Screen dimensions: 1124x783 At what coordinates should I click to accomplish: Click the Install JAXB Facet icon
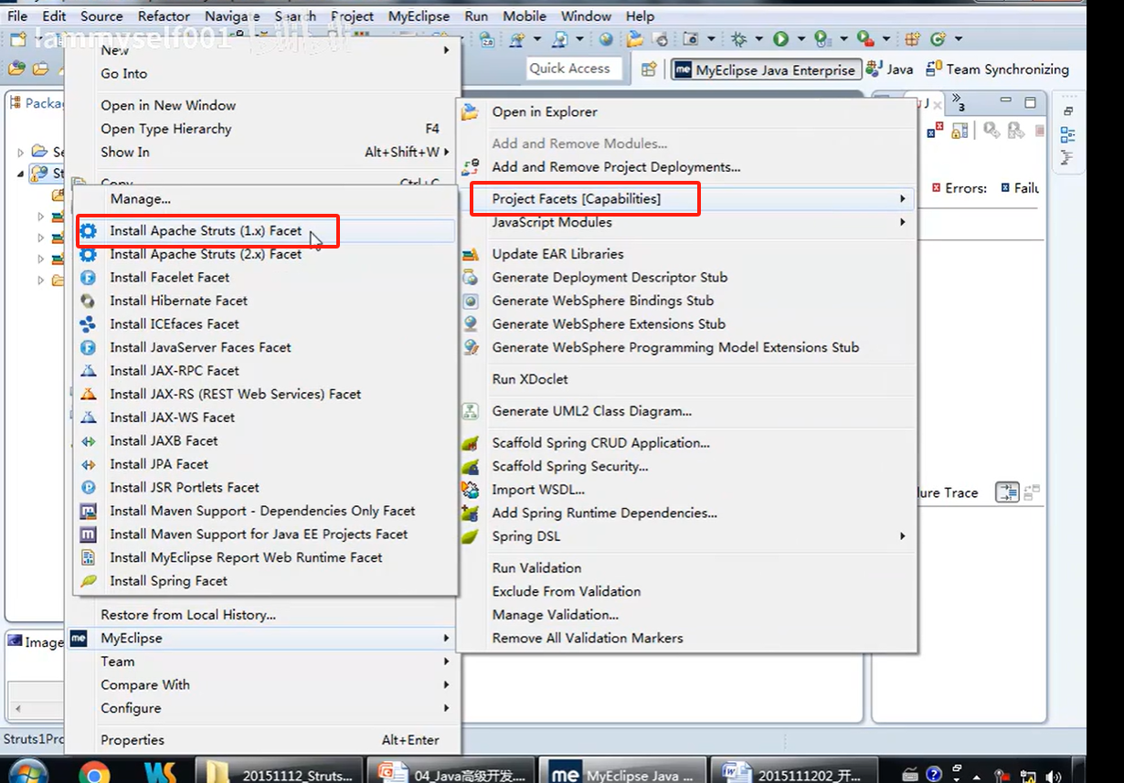pyautogui.click(x=89, y=441)
